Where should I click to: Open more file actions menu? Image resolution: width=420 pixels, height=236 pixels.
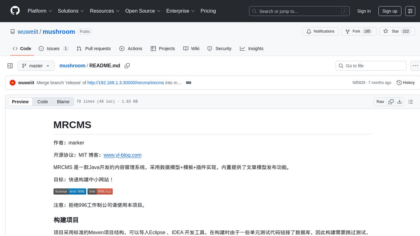click(x=415, y=66)
